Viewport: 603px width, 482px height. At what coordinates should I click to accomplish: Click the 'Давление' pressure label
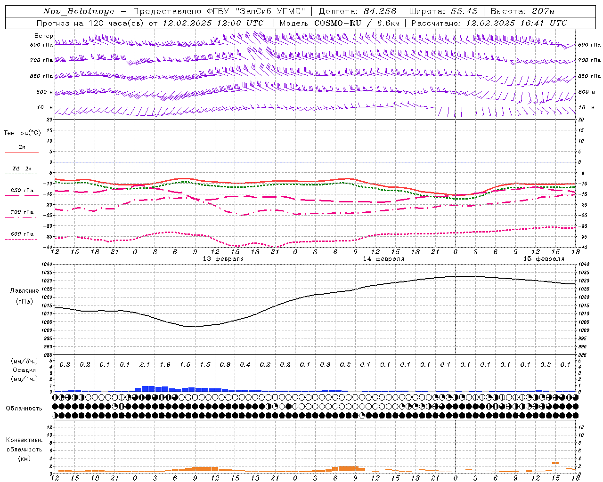[x=24, y=291]
